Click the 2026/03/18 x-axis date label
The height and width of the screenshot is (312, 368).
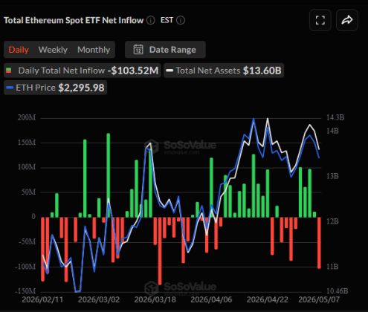pos(155,299)
